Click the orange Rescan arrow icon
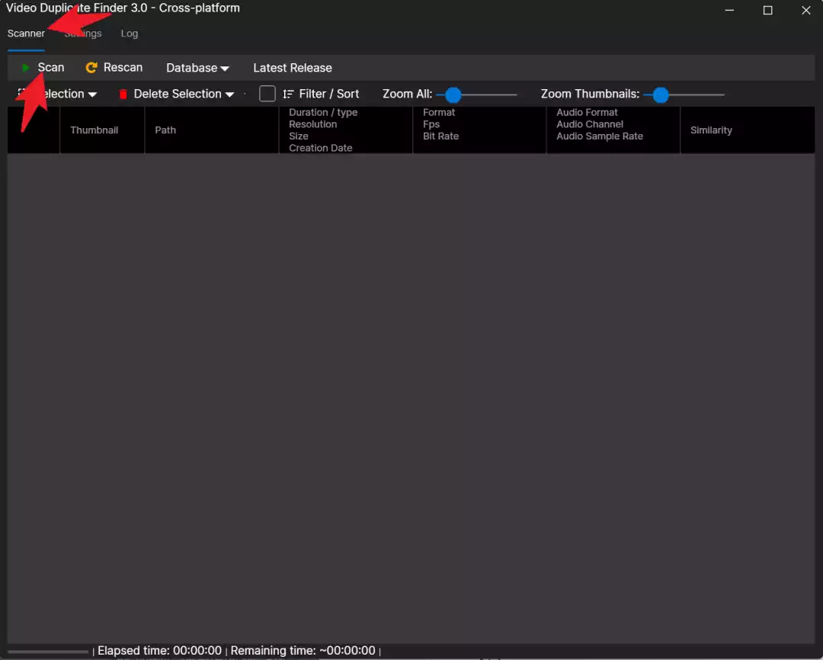 91,68
